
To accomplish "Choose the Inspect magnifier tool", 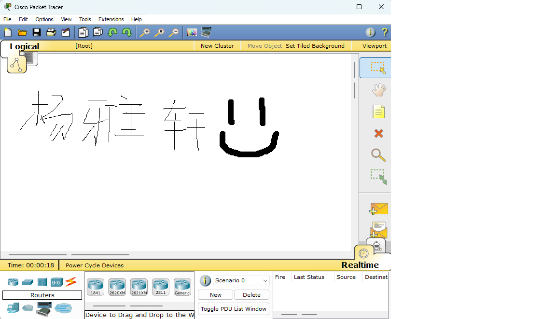I will click(378, 155).
